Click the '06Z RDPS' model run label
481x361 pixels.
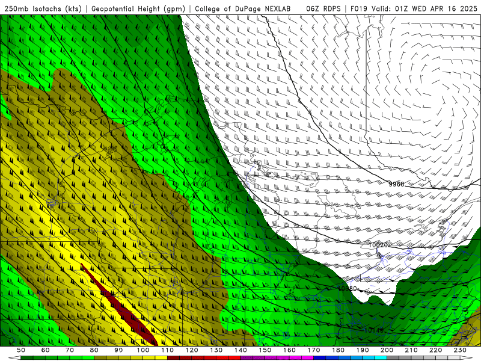pyautogui.click(x=323, y=8)
